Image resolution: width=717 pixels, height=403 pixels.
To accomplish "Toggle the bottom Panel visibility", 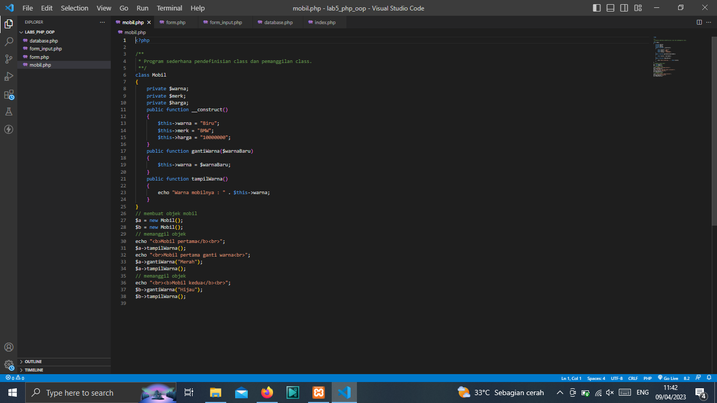I will click(610, 8).
